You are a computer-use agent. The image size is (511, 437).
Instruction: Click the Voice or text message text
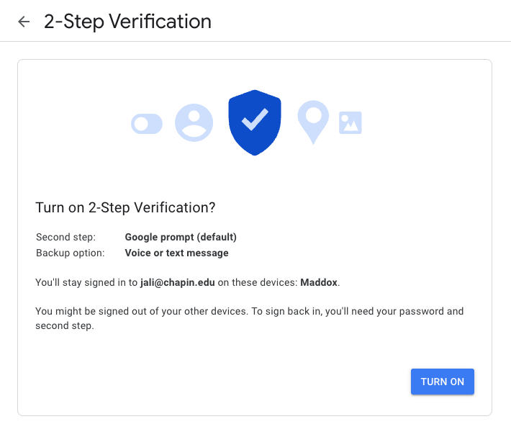[176, 253]
